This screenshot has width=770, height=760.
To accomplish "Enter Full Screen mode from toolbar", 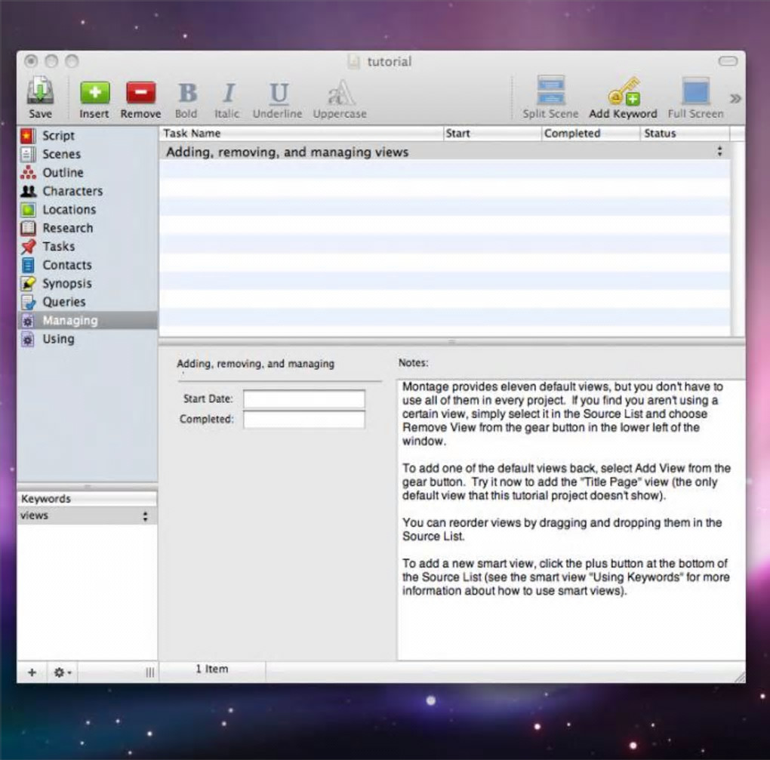I will 695,93.
